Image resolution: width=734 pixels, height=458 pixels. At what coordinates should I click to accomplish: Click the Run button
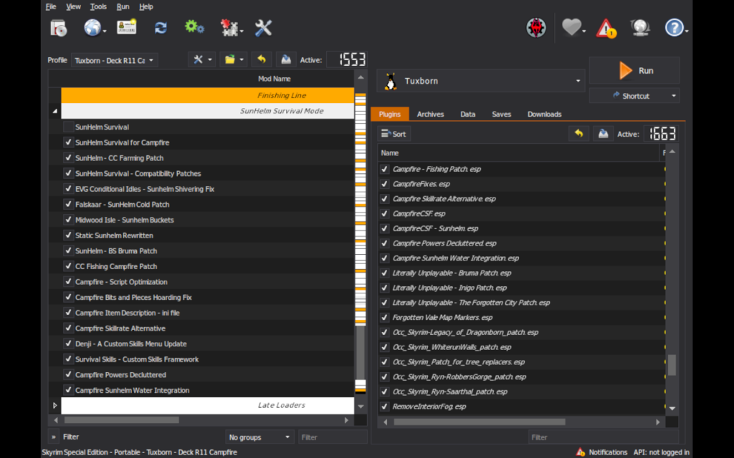point(634,71)
